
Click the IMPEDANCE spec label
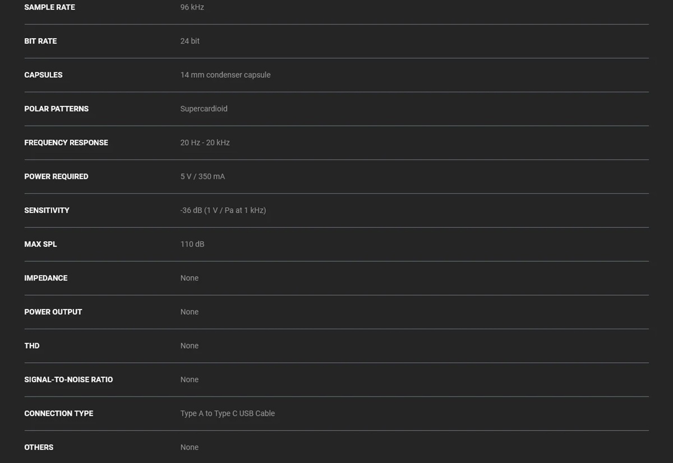(46, 278)
